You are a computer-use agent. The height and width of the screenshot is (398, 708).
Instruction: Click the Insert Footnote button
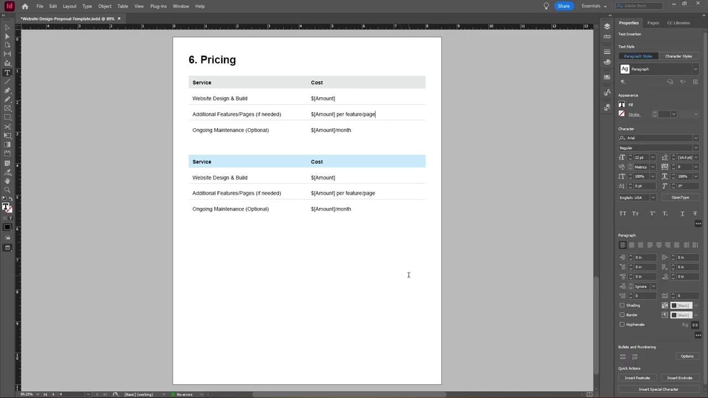point(637,378)
